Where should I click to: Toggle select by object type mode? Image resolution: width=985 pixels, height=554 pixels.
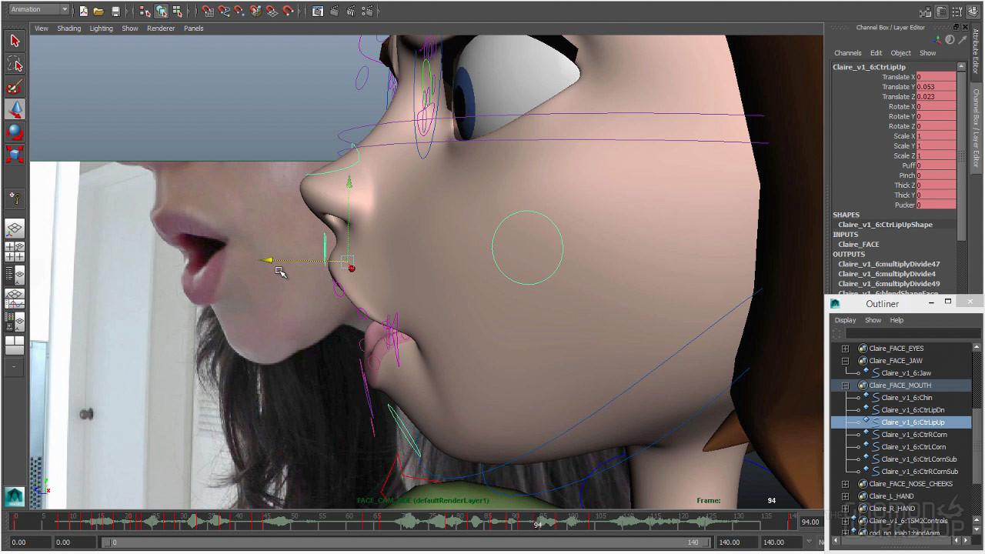click(x=161, y=11)
